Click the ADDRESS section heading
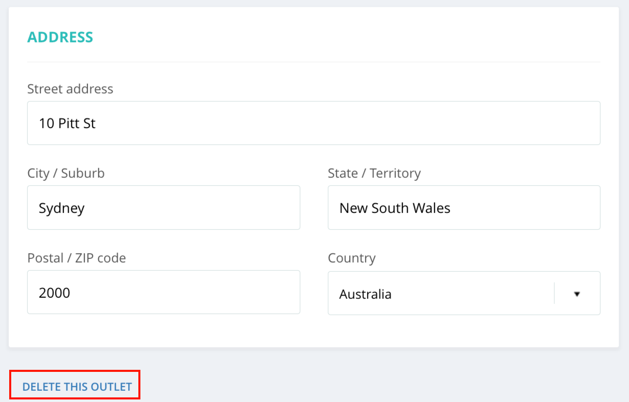 click(x=60, y=37)
